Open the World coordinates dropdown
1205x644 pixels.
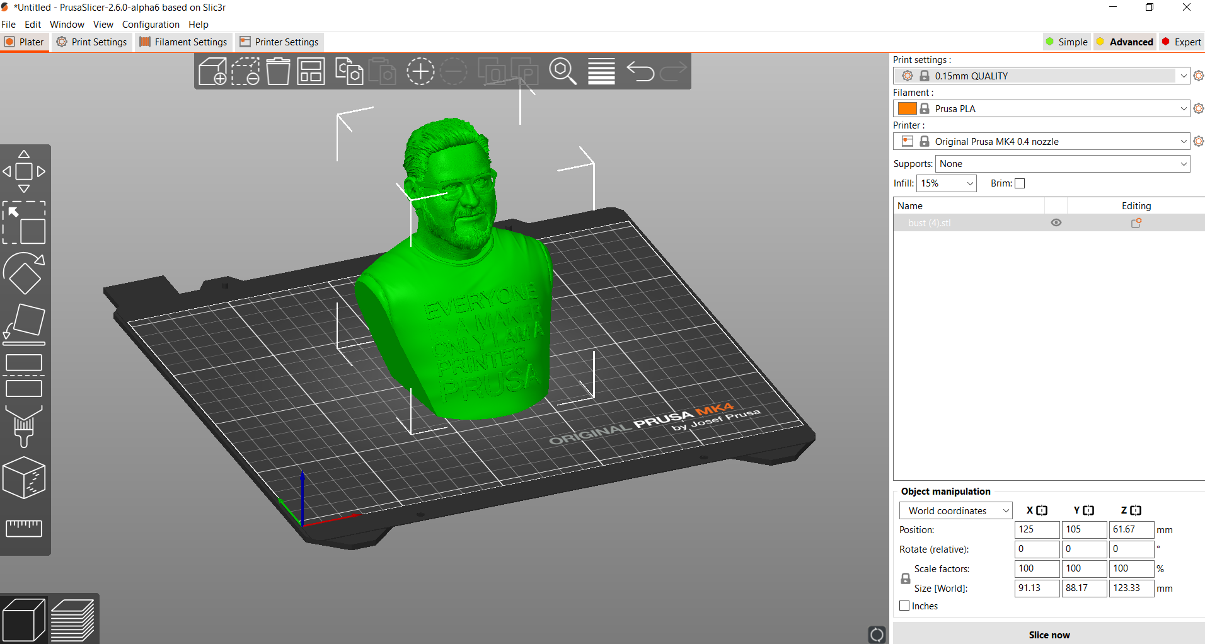pos(955,511)
